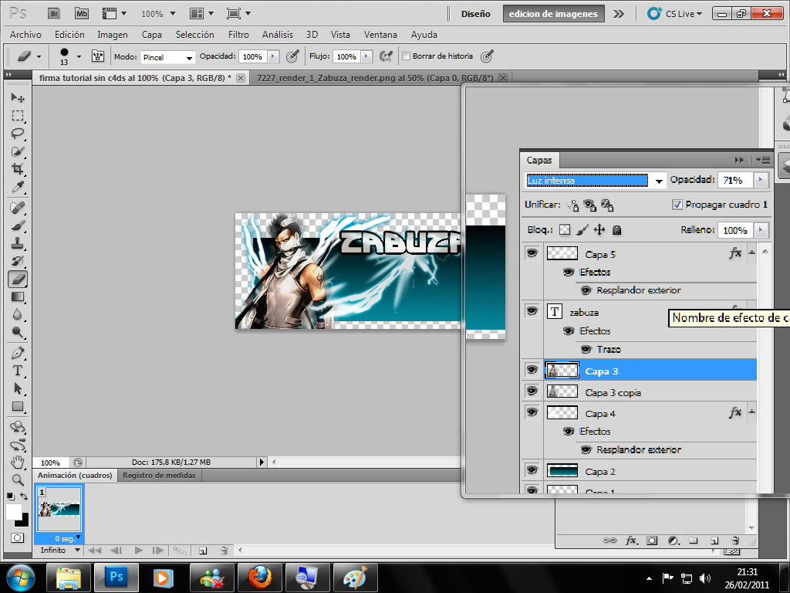This screenshot has width=790, height=593.
Task: Open the brush preset picker
Action: click(x=79, y=56)
